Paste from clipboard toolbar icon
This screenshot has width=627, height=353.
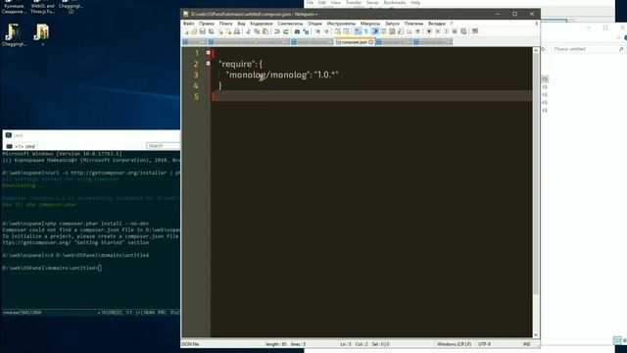click(265, 31)
